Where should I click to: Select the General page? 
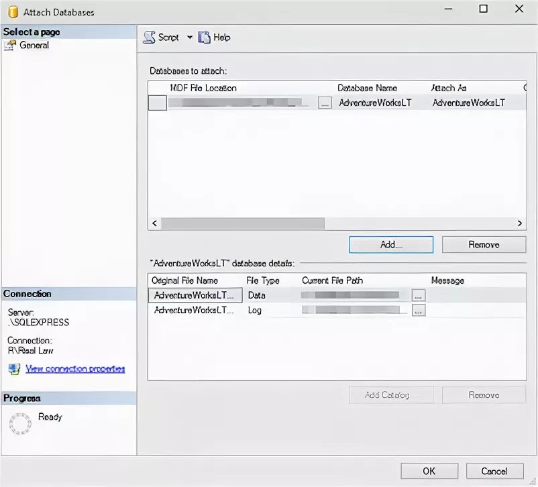point(34,45)
